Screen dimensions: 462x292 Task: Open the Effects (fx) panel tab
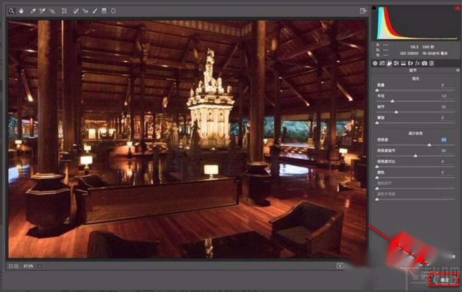pyautogui.click(x=418, y=63)
